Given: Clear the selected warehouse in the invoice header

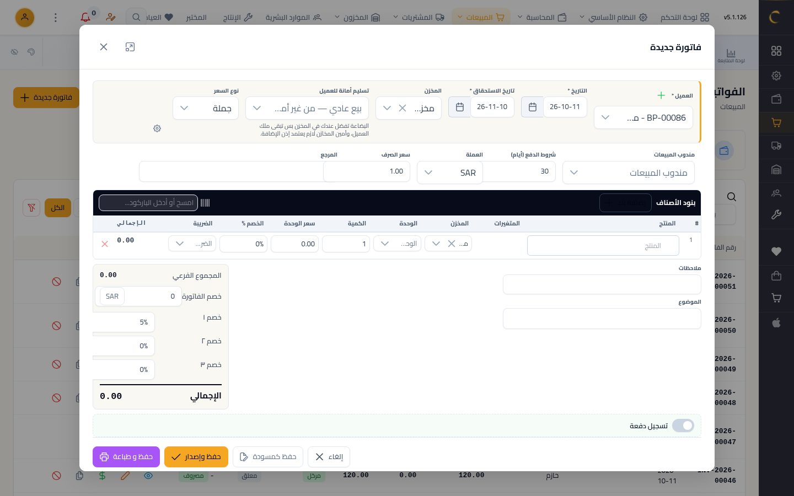Looking at the screenshot, I should [403, 108].
